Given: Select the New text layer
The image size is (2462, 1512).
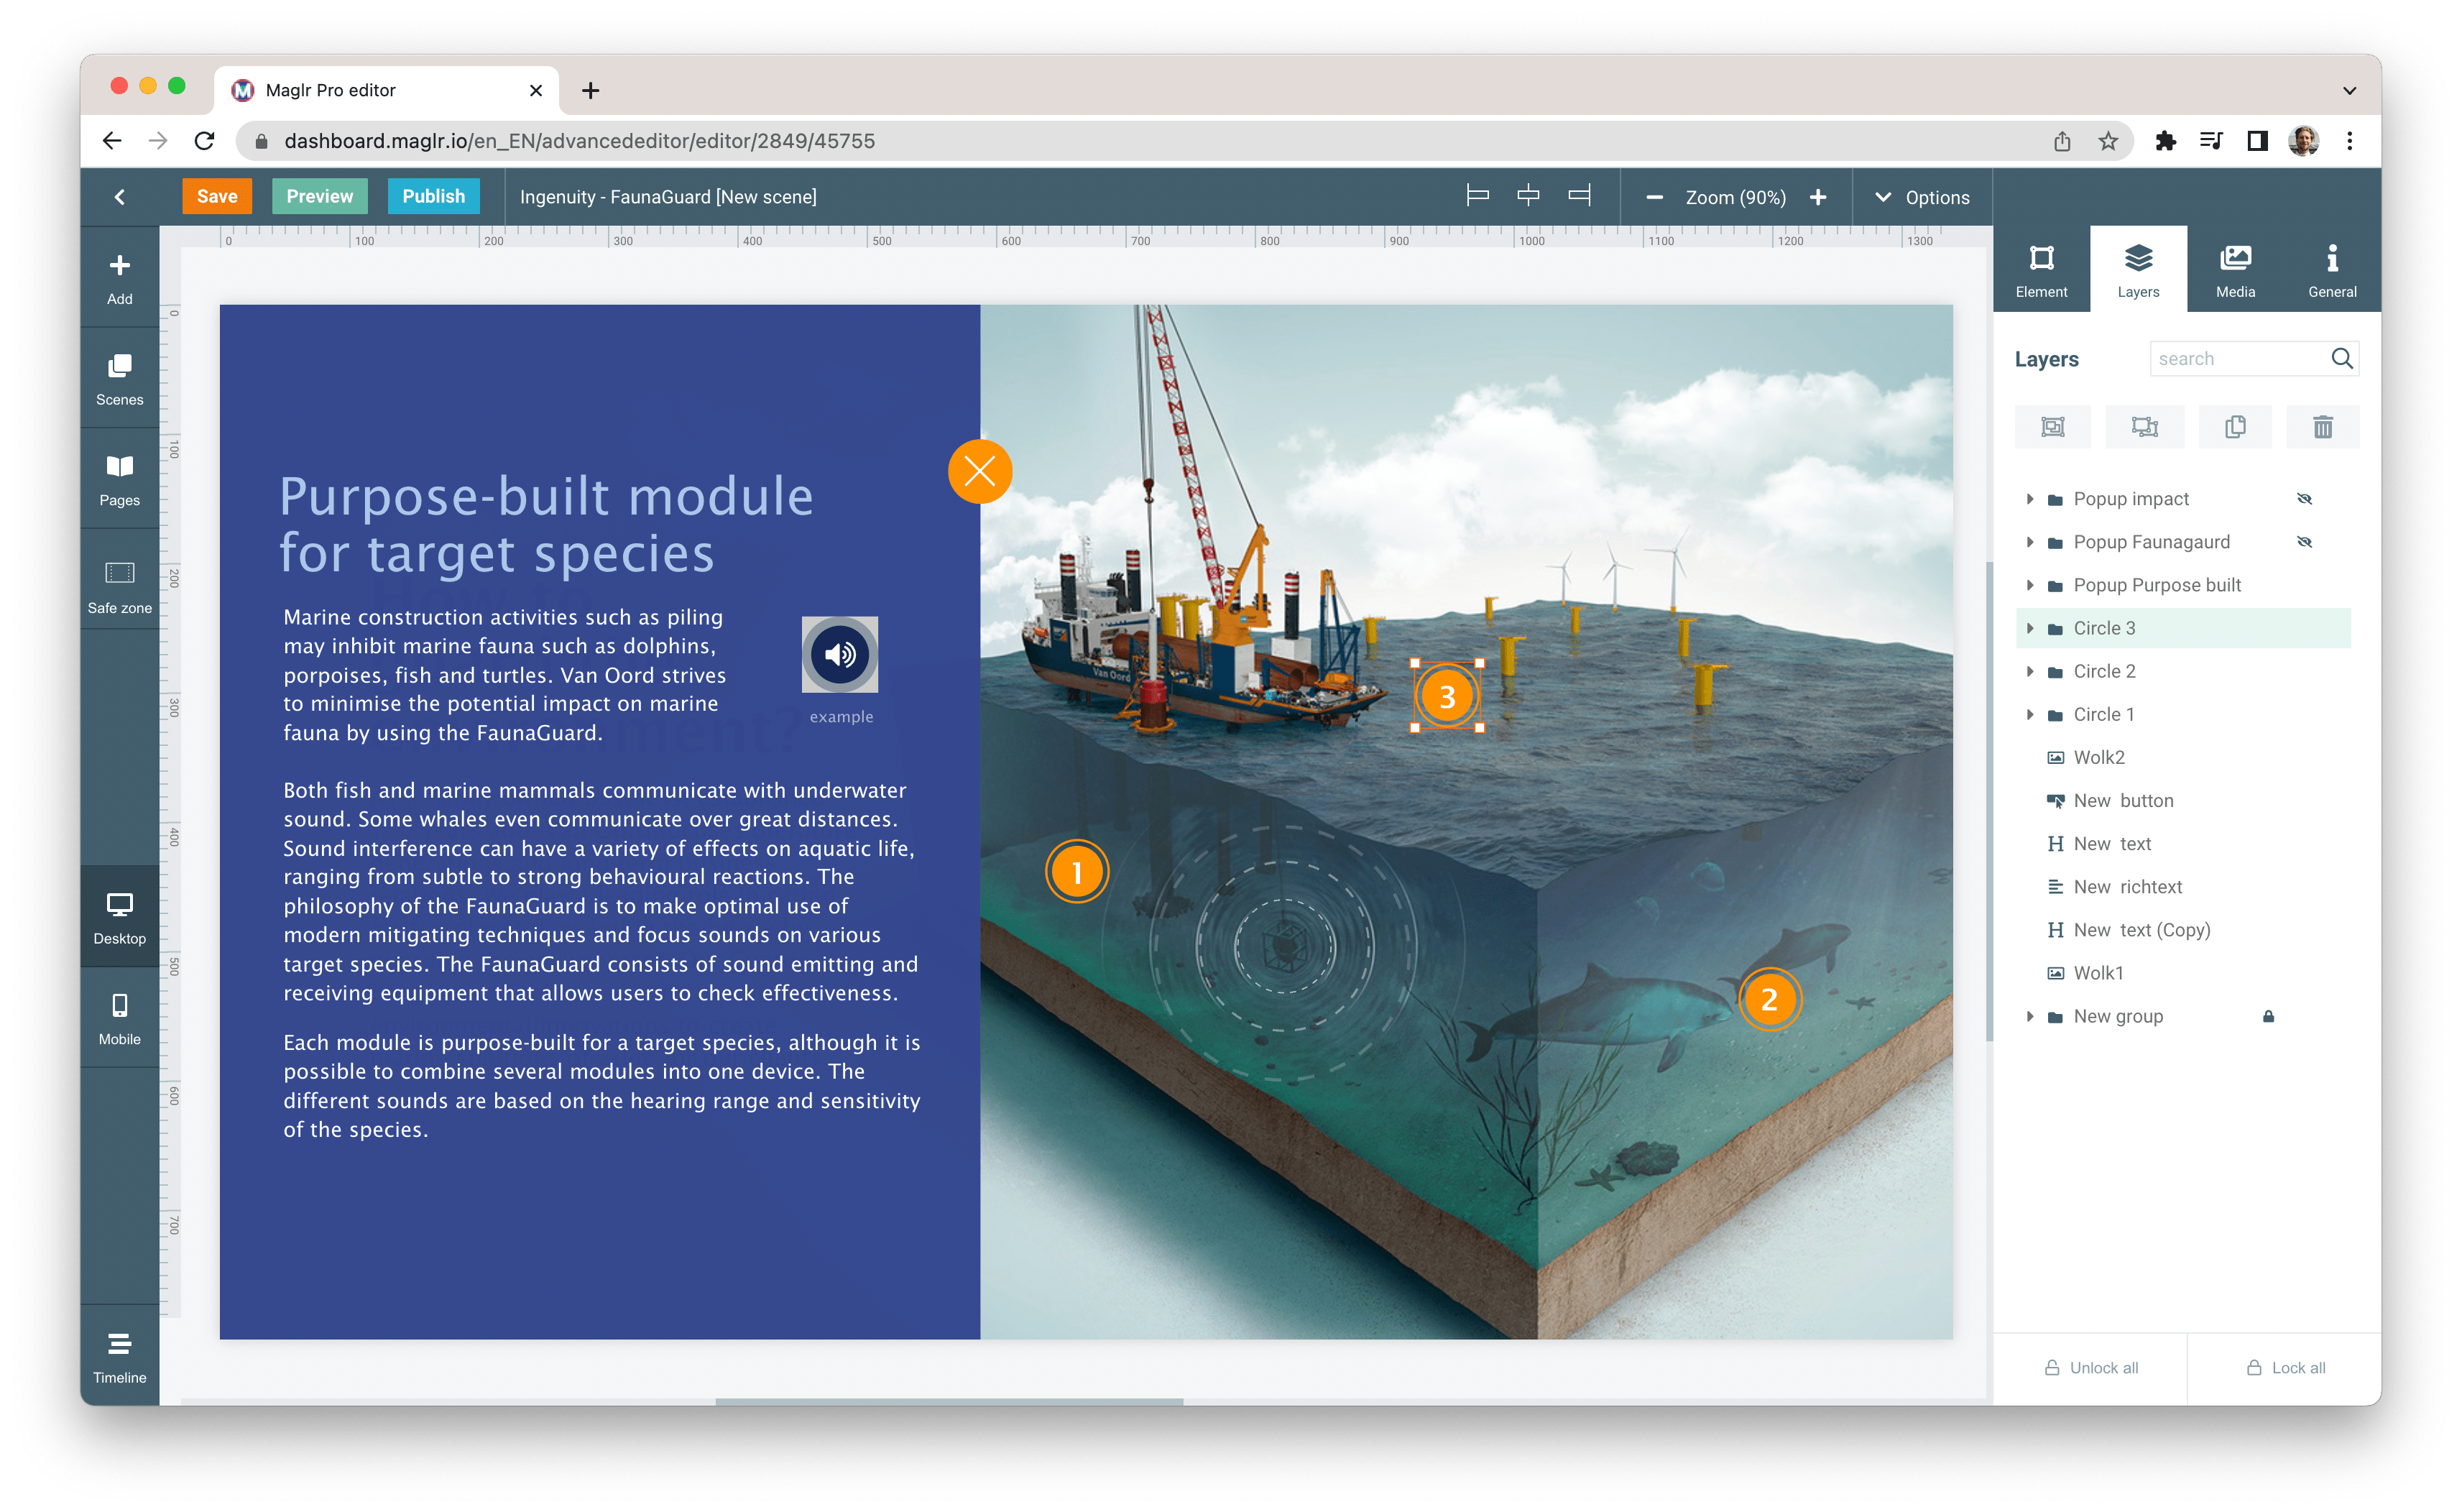Looking at the screenshot, I should point(2183,843).
